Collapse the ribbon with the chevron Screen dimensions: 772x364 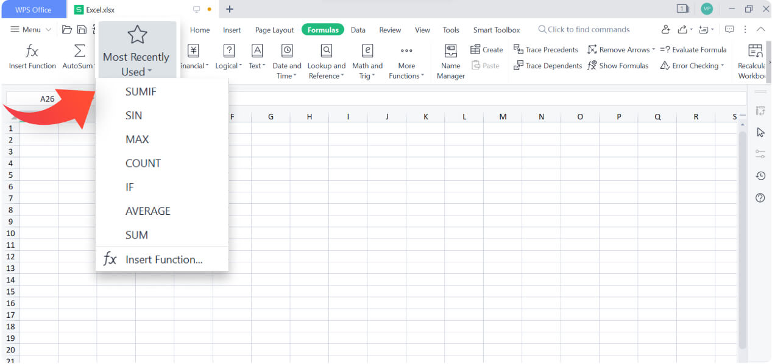[x=760, y=29]
